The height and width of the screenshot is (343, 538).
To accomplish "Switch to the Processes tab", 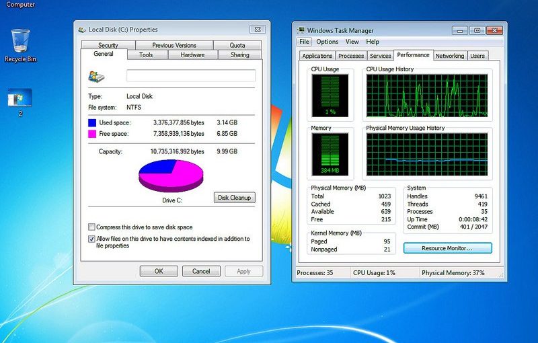I will [x=350, y=56].
